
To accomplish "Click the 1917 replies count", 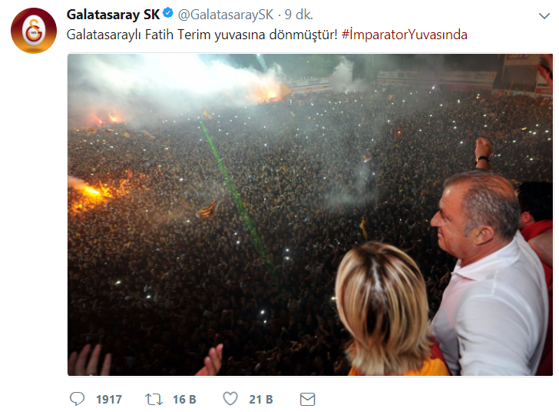I will point(109,399).
